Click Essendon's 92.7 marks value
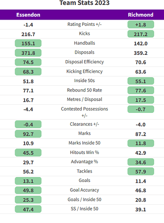This screenshot has height=223, width=164. click(x=28, y=134)
